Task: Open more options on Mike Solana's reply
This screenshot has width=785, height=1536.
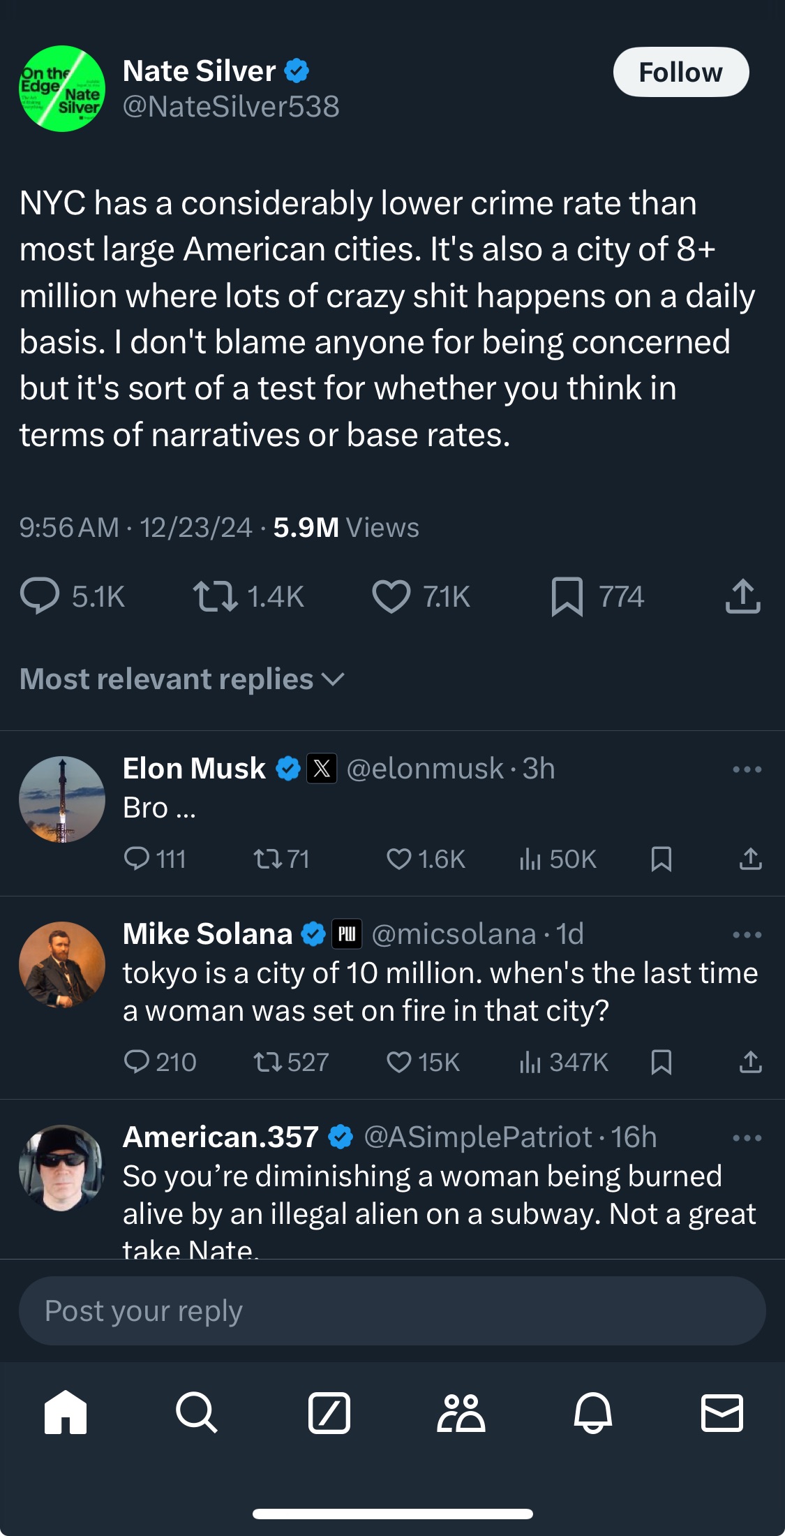Action: pyautogui.click(x=747, y=935)
